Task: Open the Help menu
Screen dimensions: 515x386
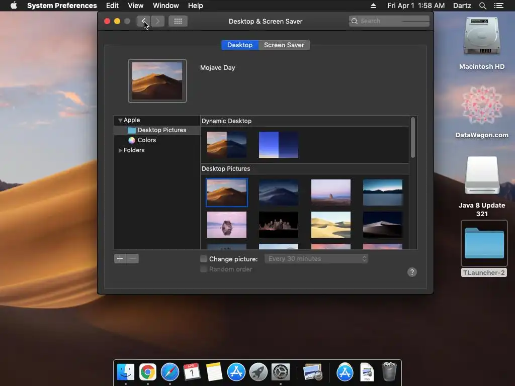Action: click(x=196, y=6)
